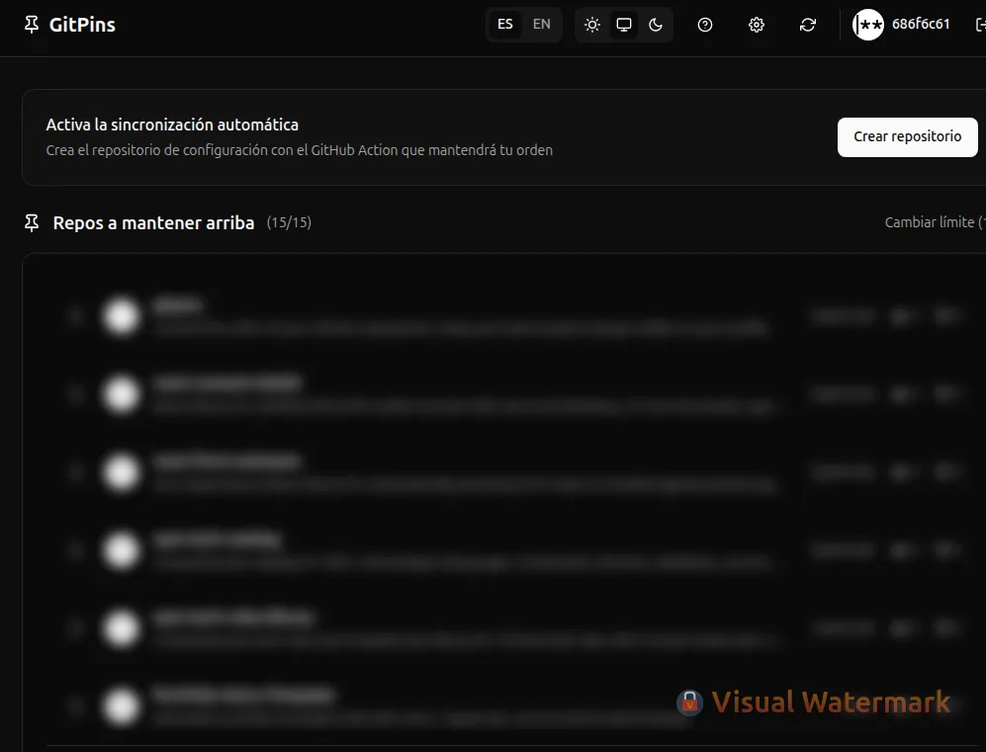Select the light theme sun icon

[591, 25]
